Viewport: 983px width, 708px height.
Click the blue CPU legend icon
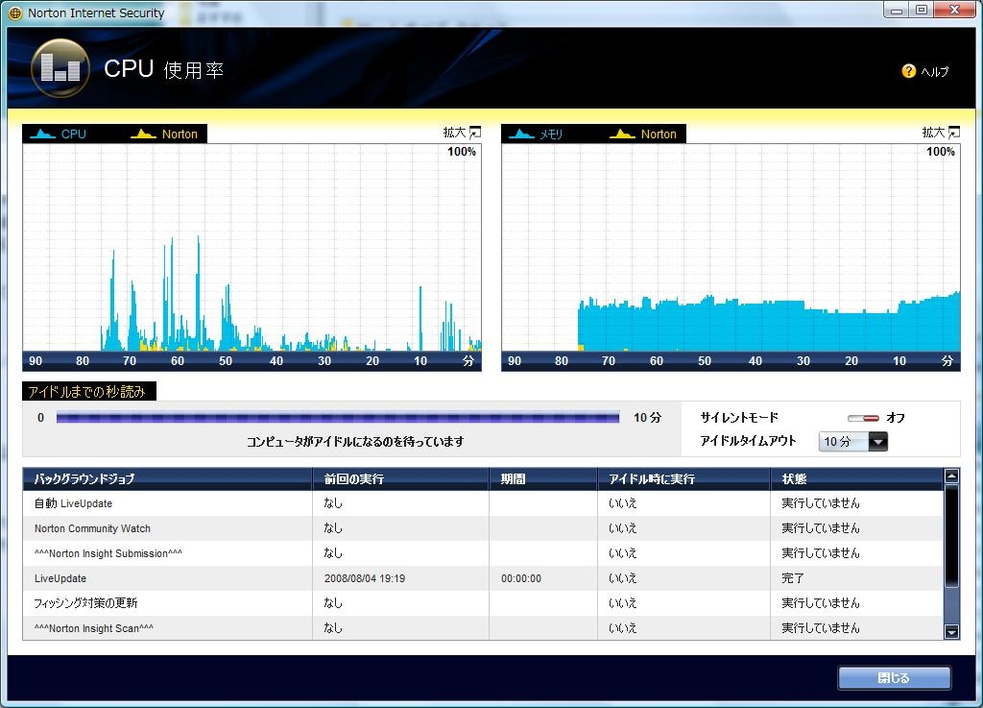point(42,134)
